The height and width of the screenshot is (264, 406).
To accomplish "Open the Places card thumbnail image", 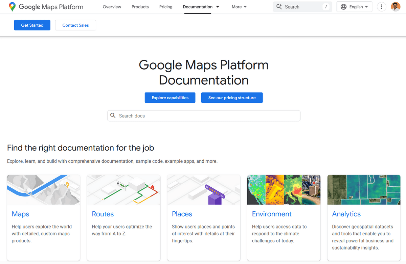I will (204, 190).
